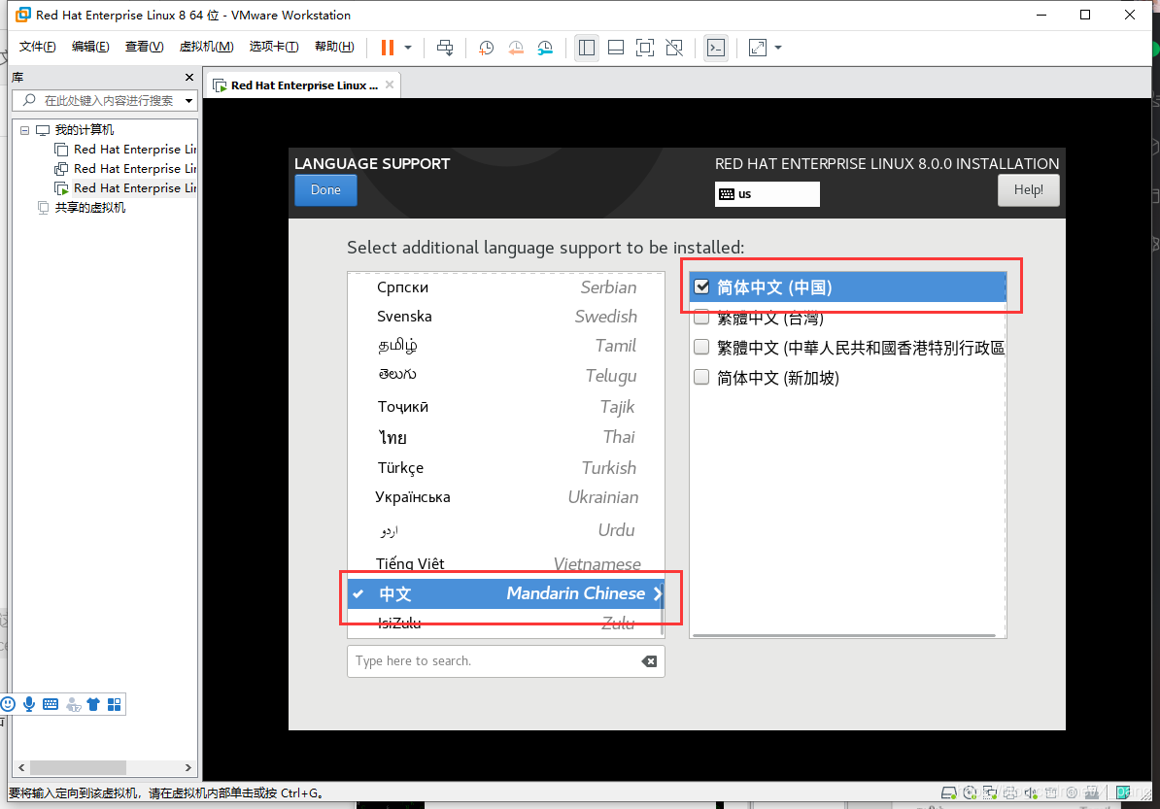Click the IME microphone voice input icon
1160x809 pixels.
(x=29, y=704)
